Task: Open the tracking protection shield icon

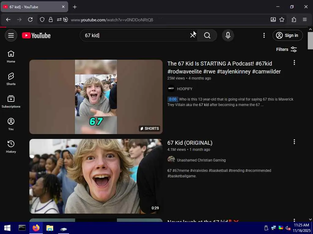Action: (42, 20)
